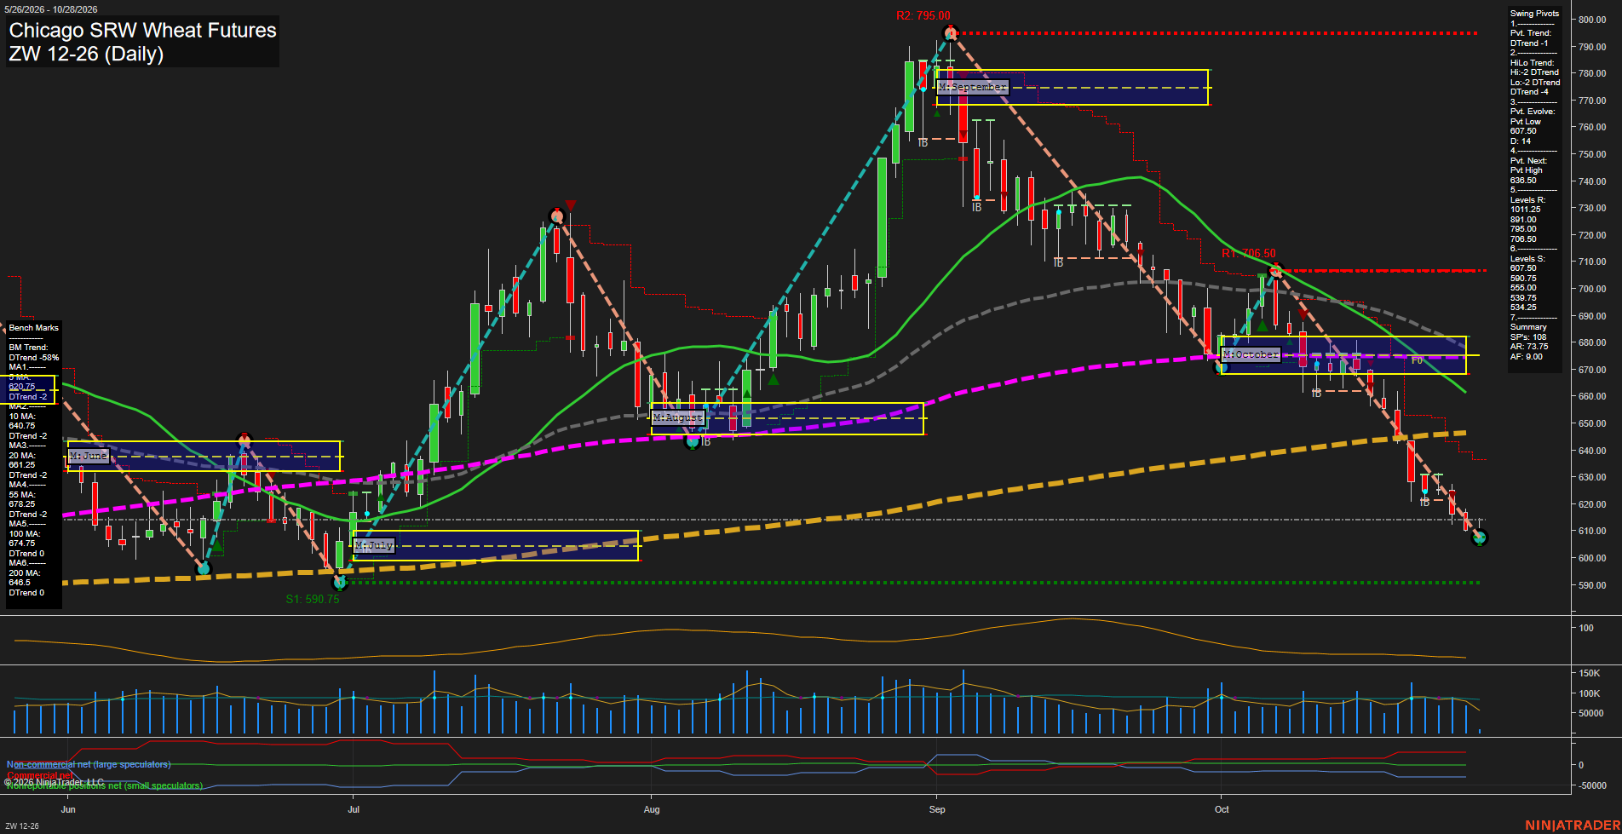Select the M:August monthly level label

coord(678,417)
